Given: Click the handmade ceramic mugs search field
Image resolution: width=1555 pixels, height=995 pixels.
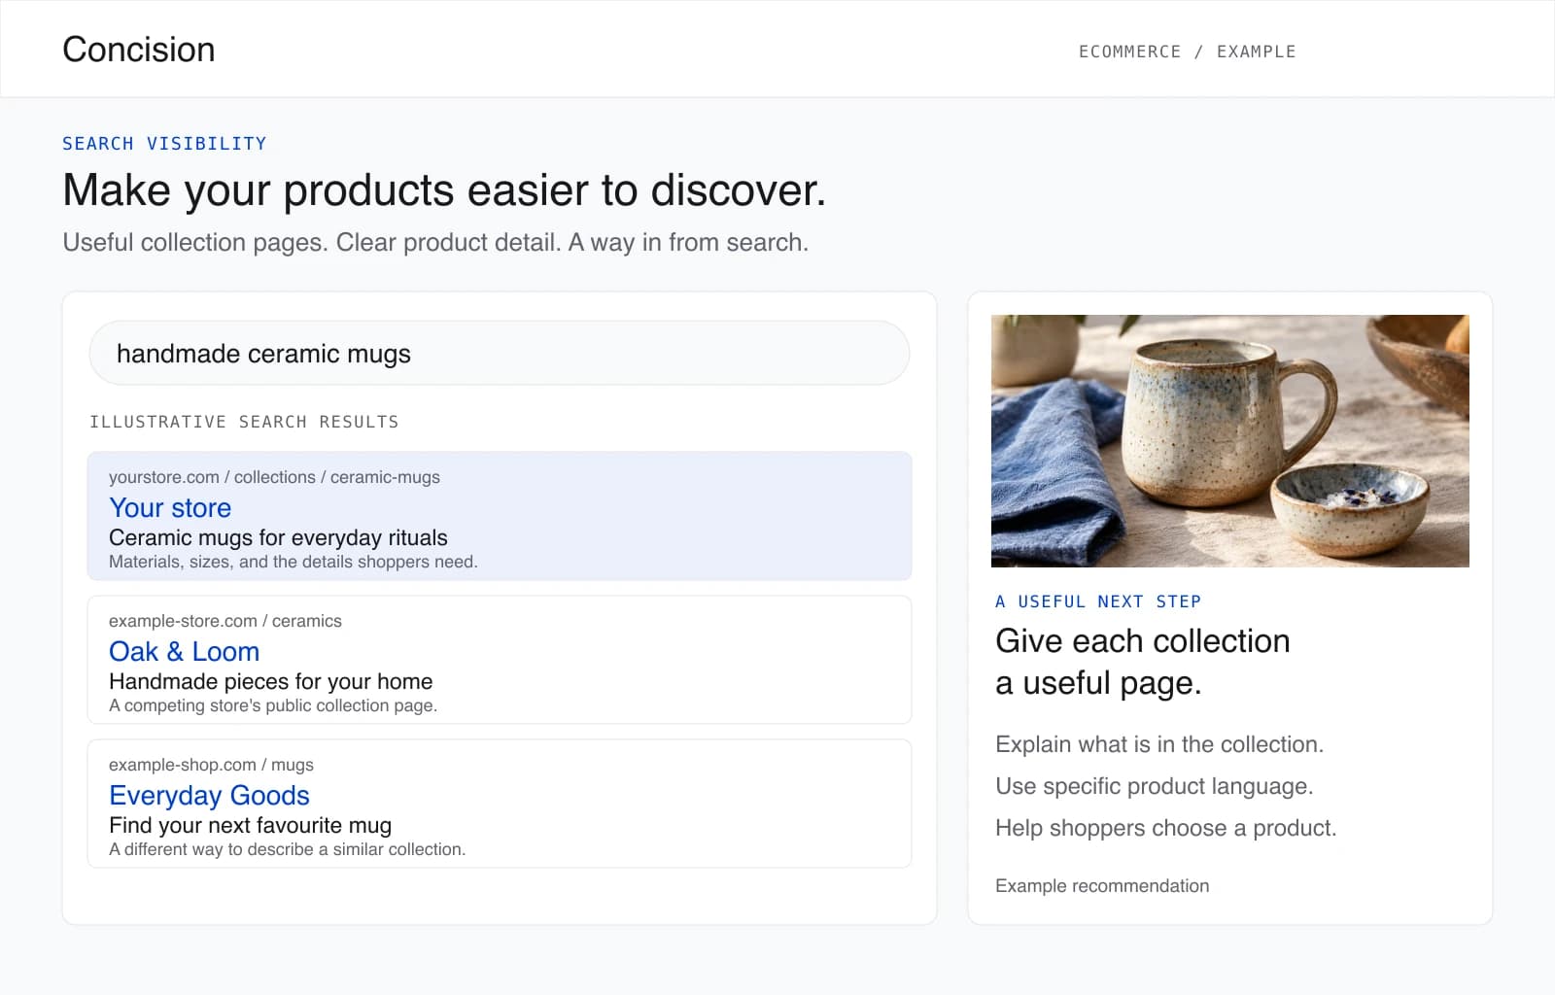Looking at the screenshot, I should pyautogui.click(x=500, y=354).
